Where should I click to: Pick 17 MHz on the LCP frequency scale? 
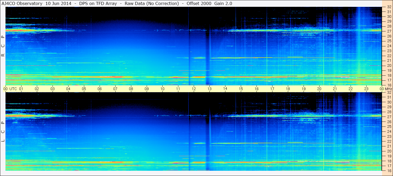[389, 166]
